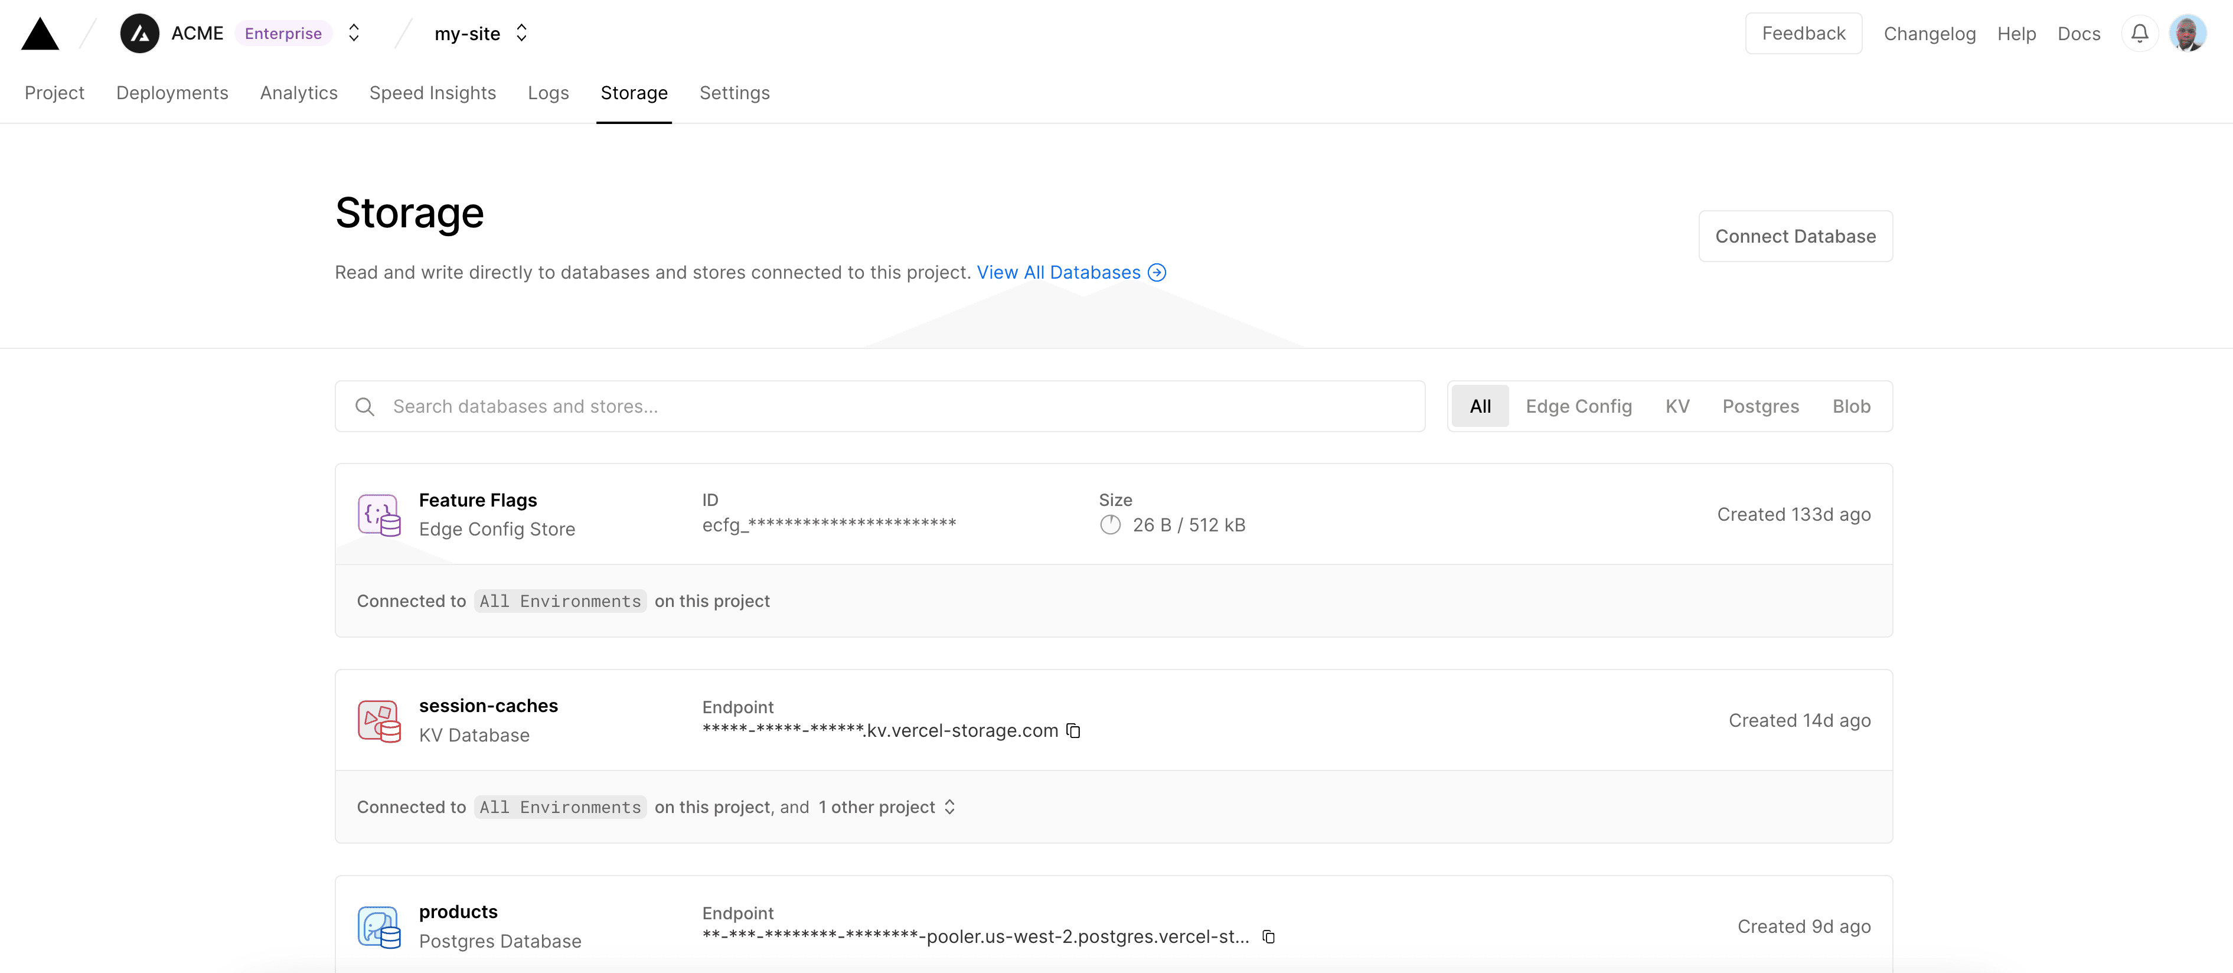
Task: Filter storage list by Blob
Action: click(1851, 407)
